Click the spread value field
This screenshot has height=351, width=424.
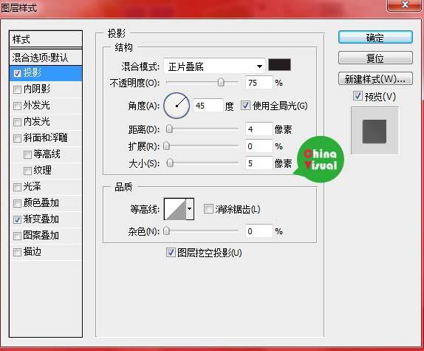(x=259, y=146)
